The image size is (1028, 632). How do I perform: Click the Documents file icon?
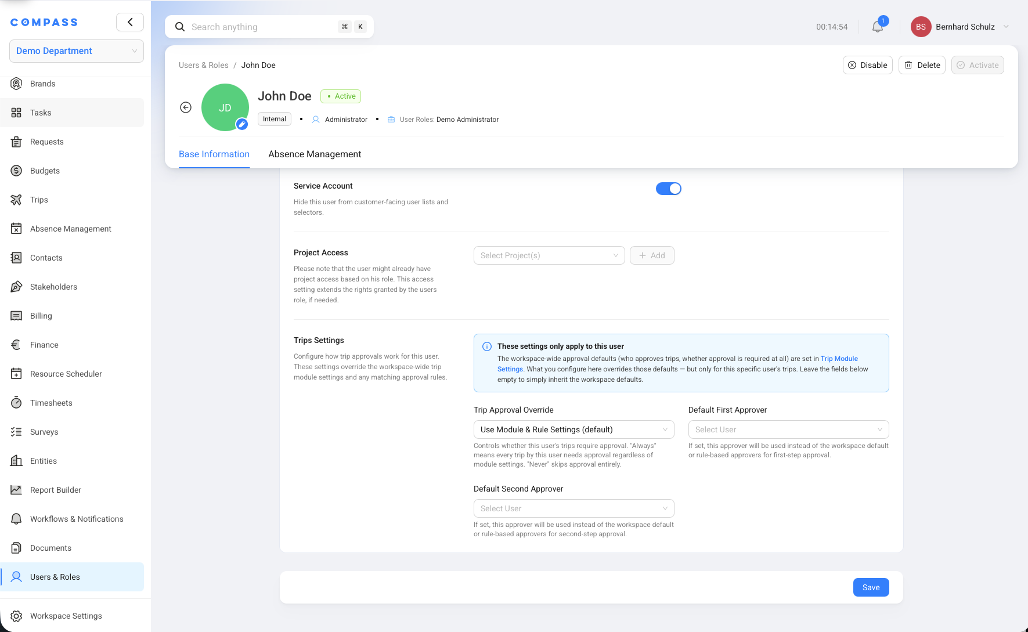[x=16, y=548]
